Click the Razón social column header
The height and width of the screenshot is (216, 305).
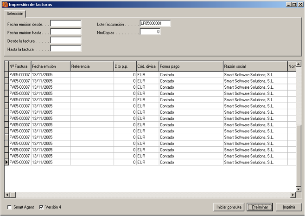(x=254, y=66)
